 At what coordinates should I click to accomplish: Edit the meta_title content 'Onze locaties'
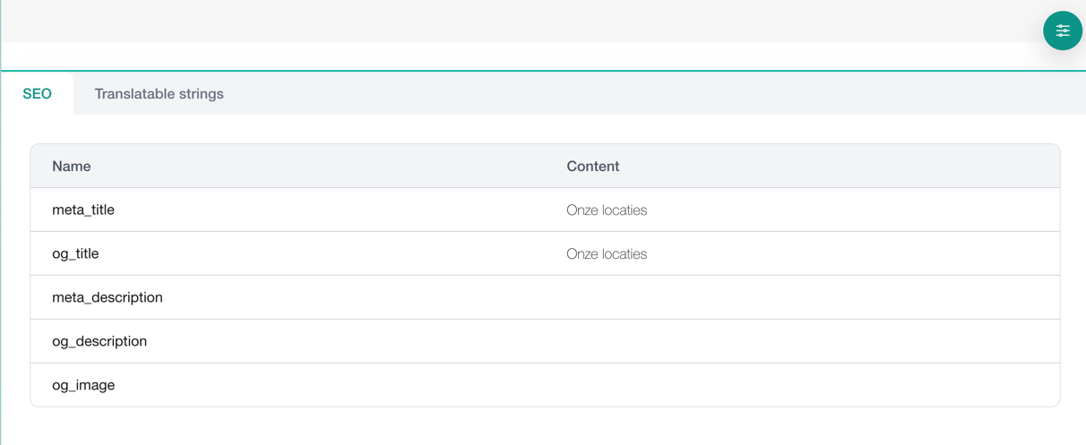[x=607, y=210]
